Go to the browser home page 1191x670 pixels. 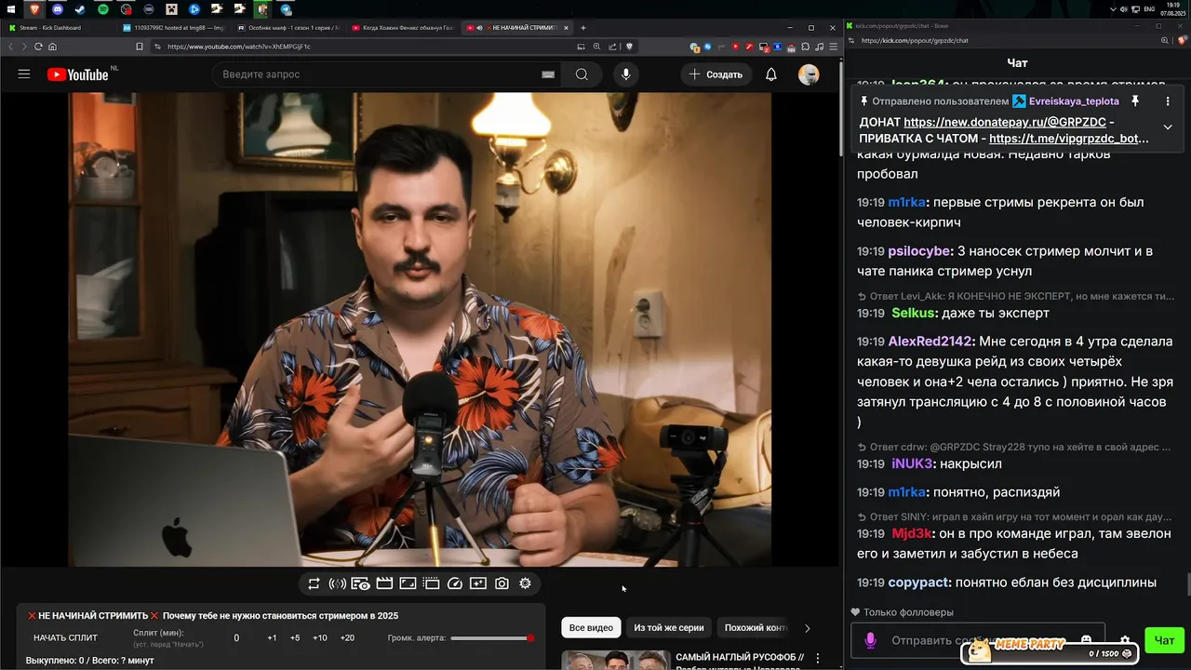(x=52, y=47)
